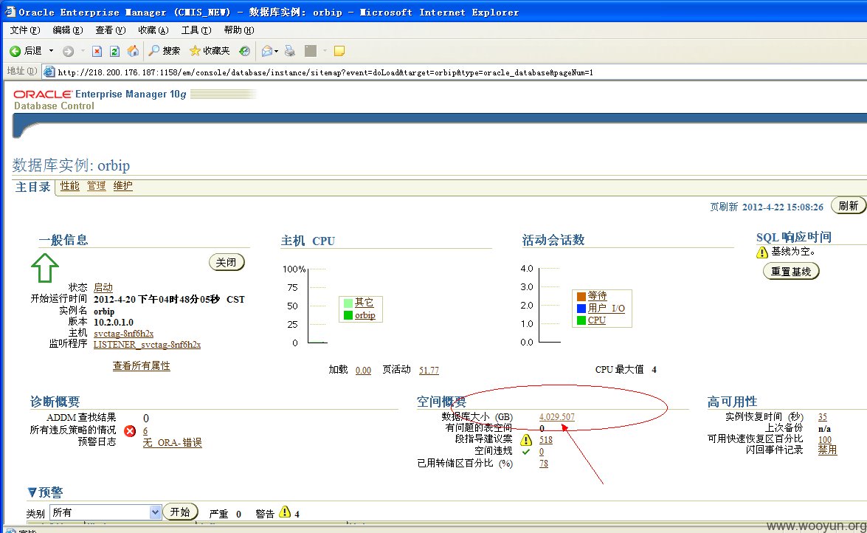Click the warning icon beside 段指导建议案
This screenshot has width=867, height=533.
click(x=526, y=439)
